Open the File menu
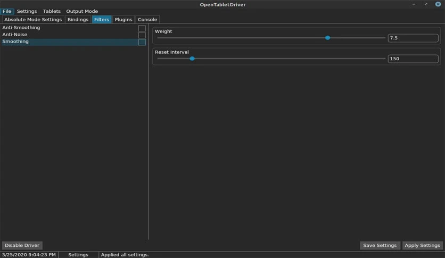445x258 pixels. click(7, 11)
